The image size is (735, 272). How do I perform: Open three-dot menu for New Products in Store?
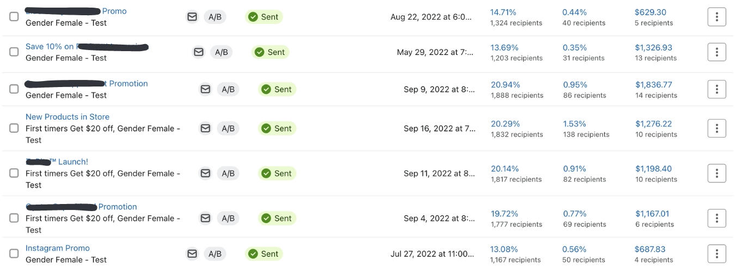[716, 128]
